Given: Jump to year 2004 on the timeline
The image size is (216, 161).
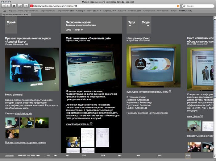Looking at the screenshot, I should pyautogui.click(x=103, y=156).
